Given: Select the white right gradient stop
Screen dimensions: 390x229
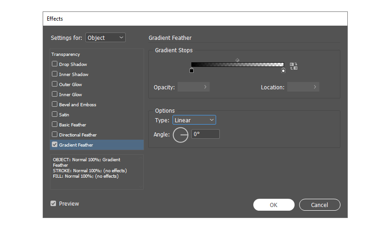Looking at the screenshot, I should tap(283, 70).
